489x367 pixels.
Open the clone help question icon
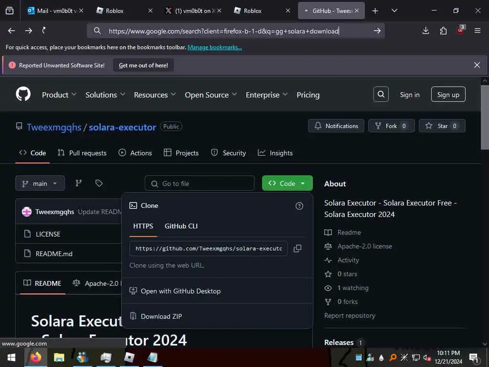[299, 206]
